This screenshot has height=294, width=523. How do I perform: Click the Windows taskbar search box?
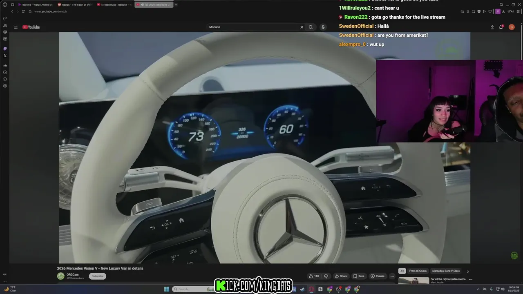coord(194,289)
